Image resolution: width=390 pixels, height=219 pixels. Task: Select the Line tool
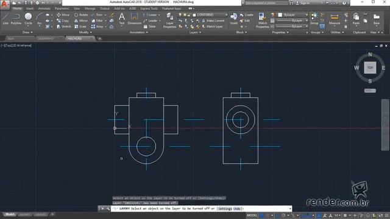point(5,19)
